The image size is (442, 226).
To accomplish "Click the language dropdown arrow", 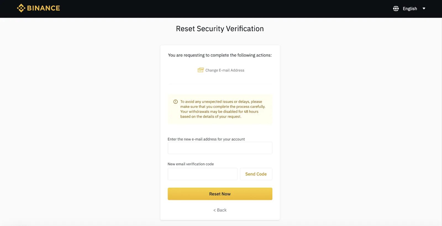I will pyautogui.click(x=424, y=9).
